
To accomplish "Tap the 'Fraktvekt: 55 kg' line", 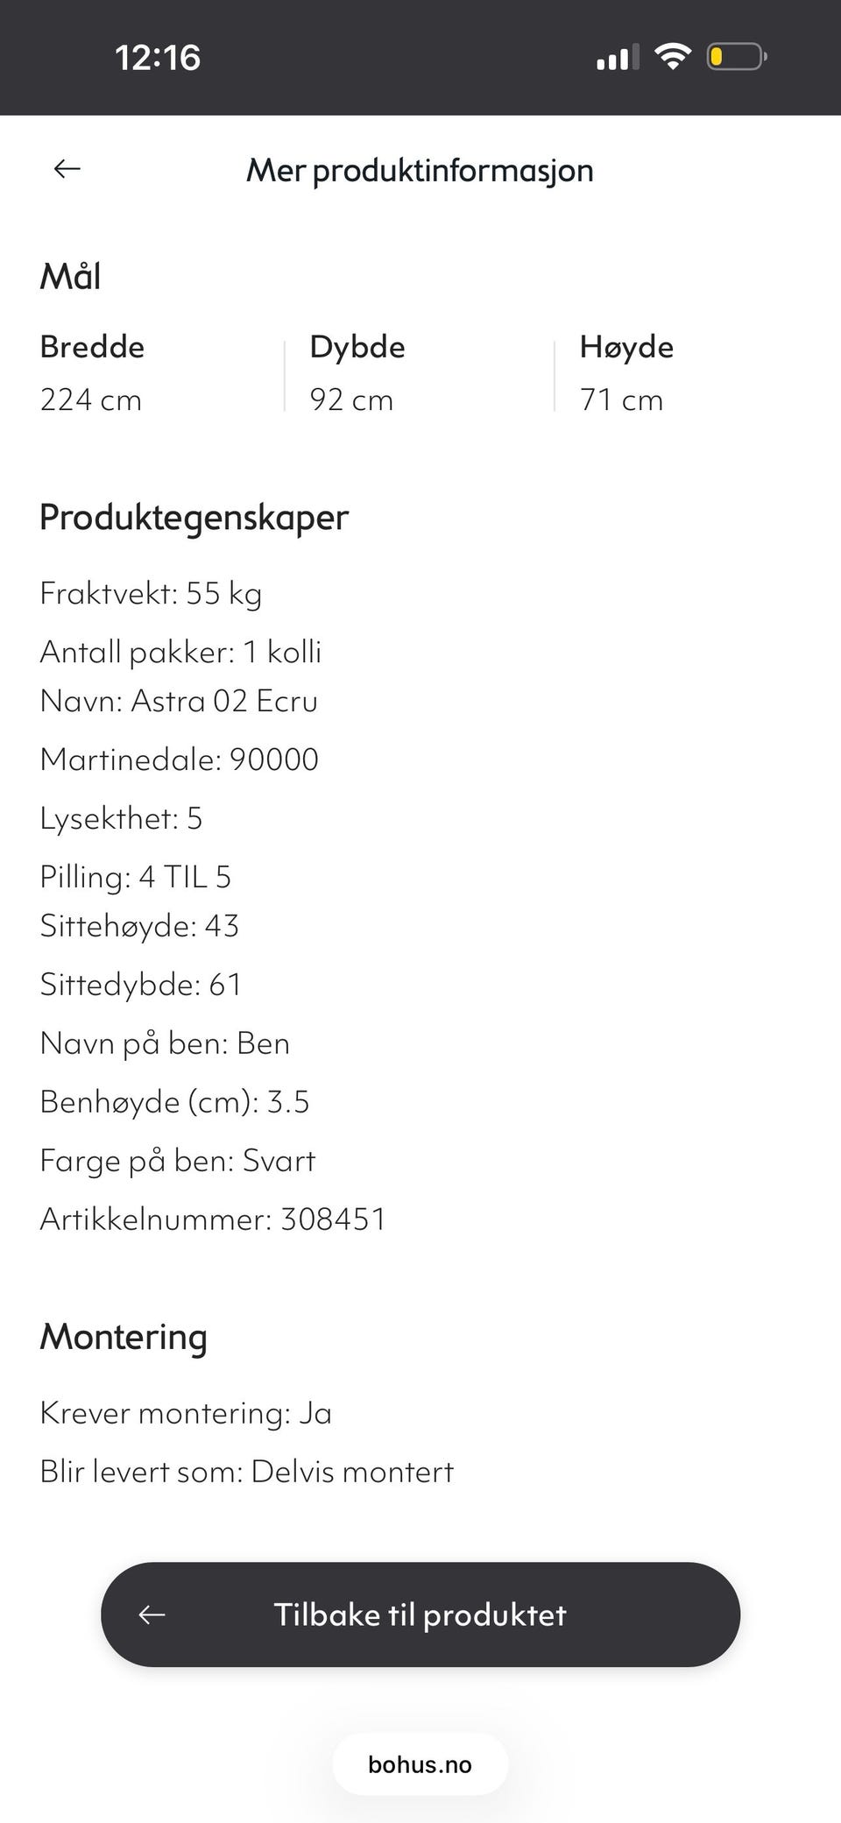I will [x=151, y=594].
